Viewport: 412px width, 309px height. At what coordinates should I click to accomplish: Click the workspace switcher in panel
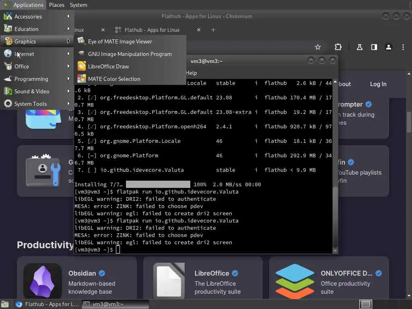(x=366, y=304)
